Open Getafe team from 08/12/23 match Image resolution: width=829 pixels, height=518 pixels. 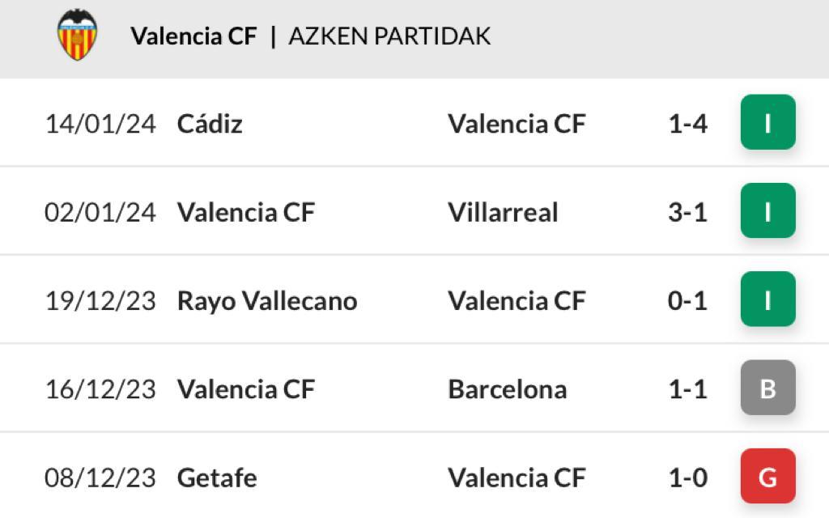pos(217,478)
